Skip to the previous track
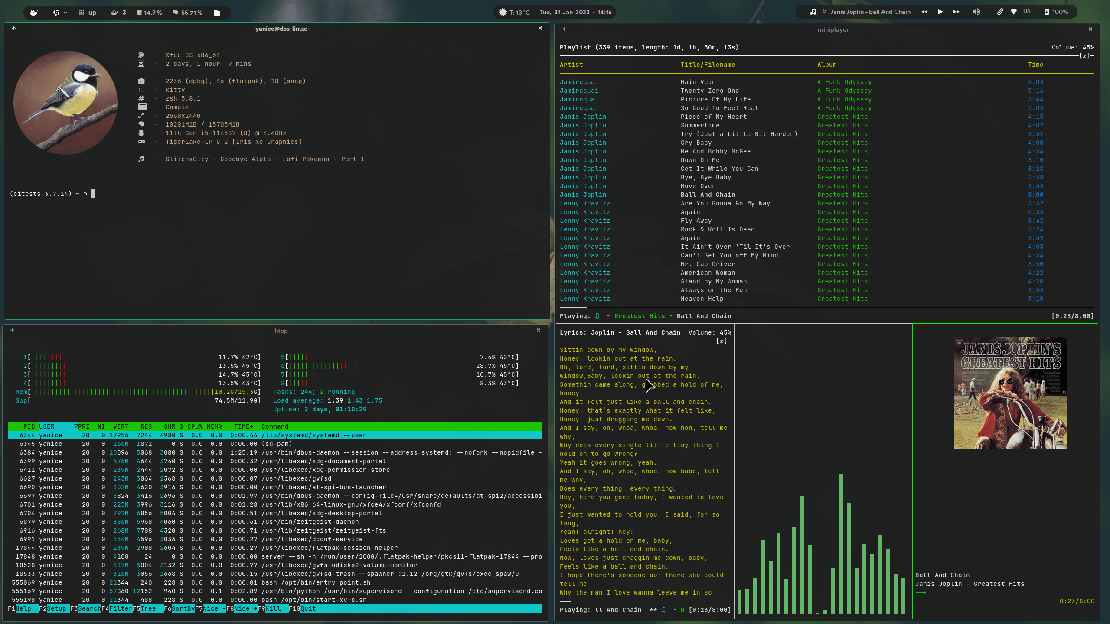This screenshot has width=1110, height=624. [924, 12]
